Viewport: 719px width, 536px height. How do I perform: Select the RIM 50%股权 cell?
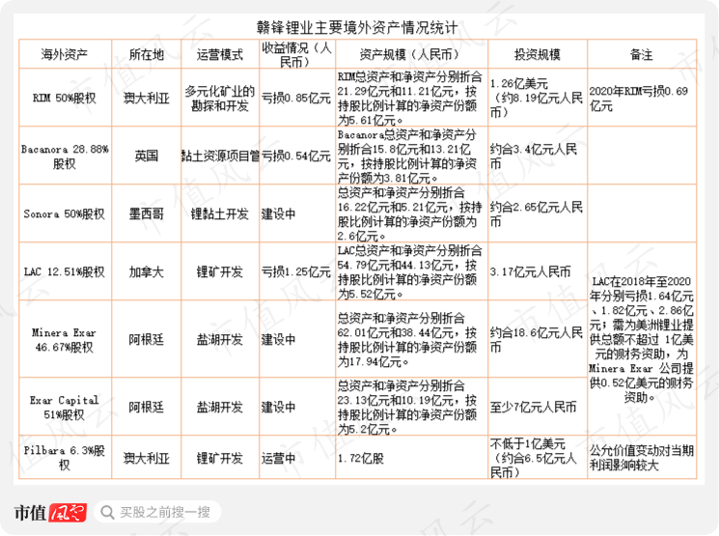click(65, 98)
